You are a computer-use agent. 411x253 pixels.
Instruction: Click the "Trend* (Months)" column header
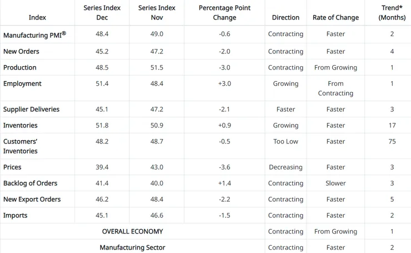(392, 13)
